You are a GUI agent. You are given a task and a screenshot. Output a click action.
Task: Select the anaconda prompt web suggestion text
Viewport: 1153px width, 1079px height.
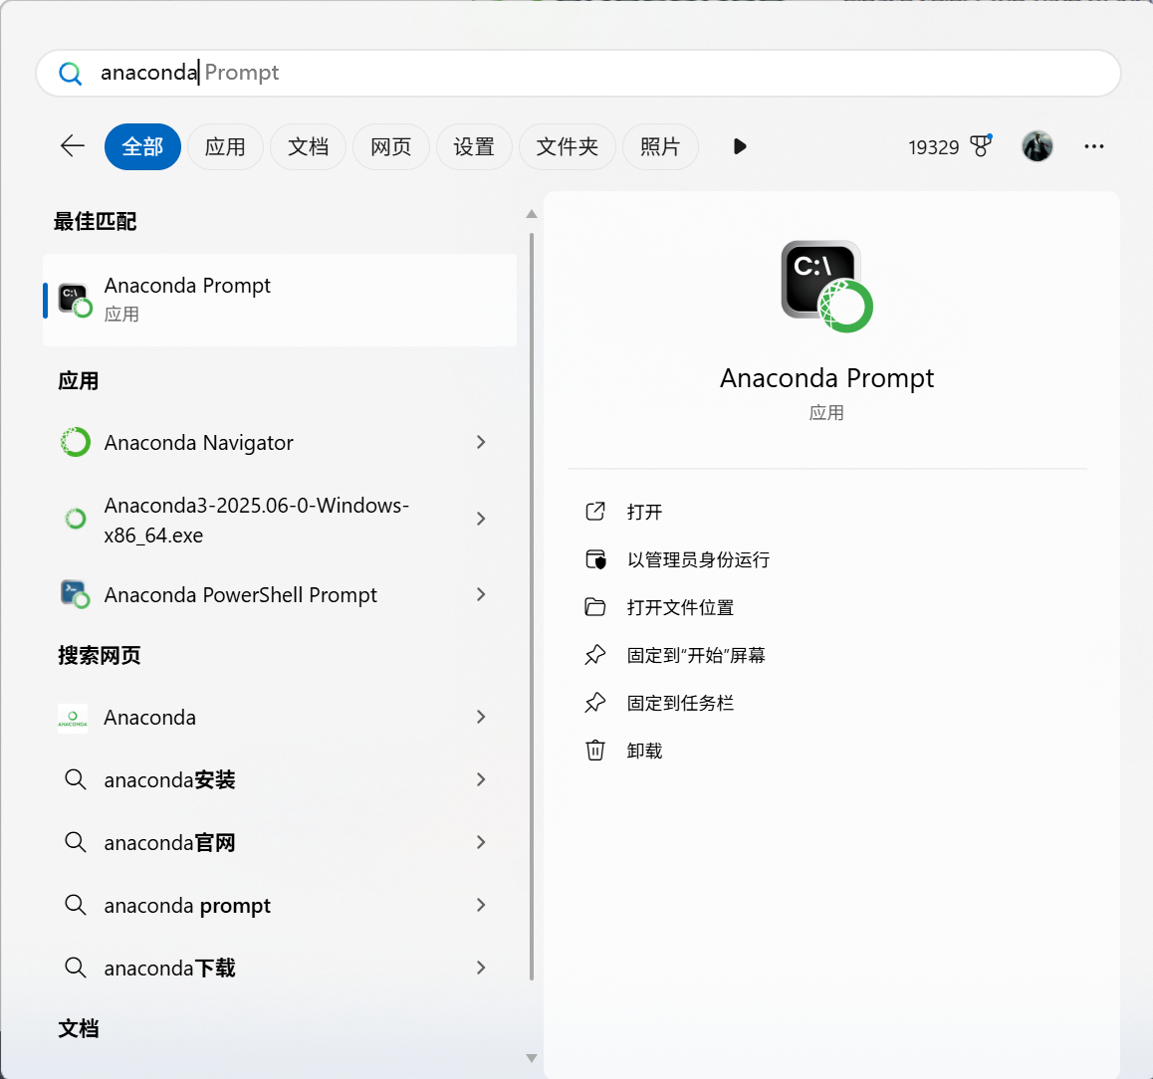click(187, 906)
